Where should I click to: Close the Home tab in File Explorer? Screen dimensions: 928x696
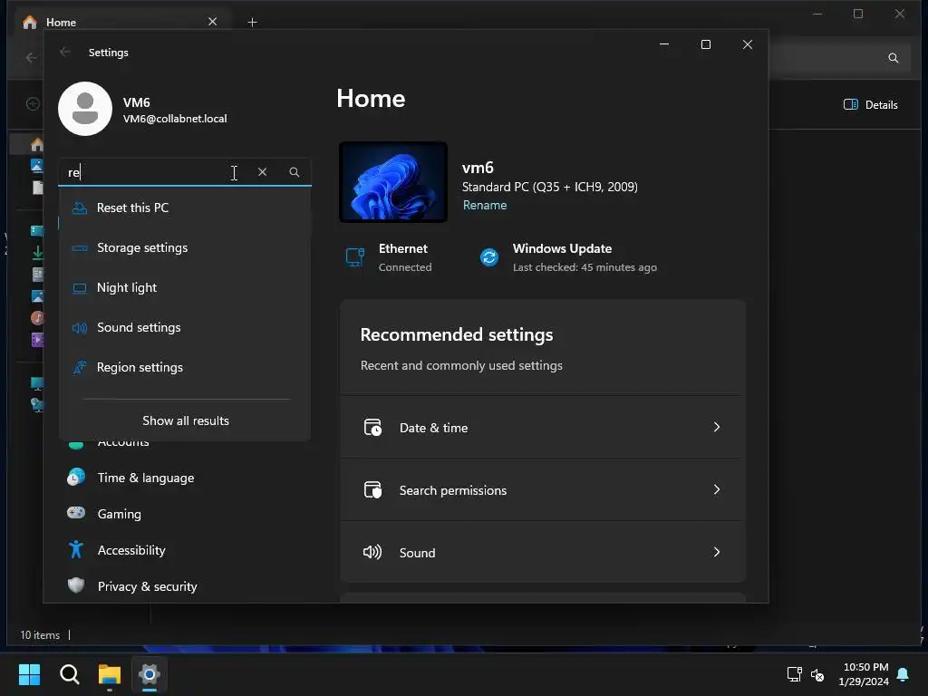point(212,22)
